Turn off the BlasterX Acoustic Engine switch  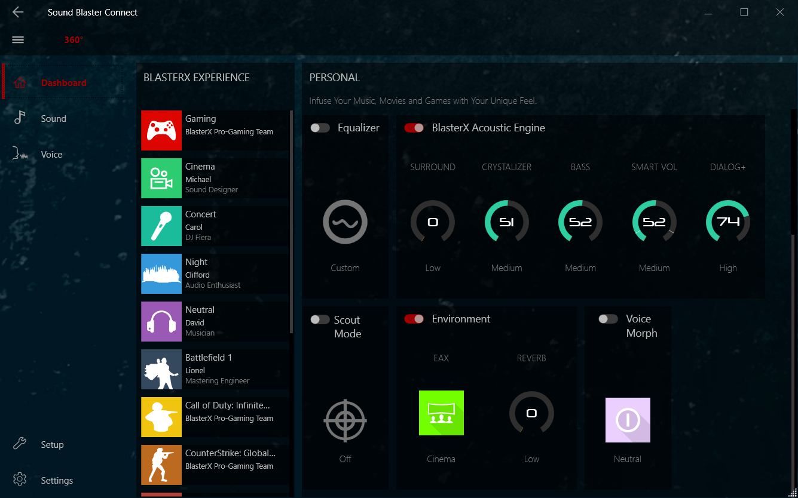(x=414, y=128)
